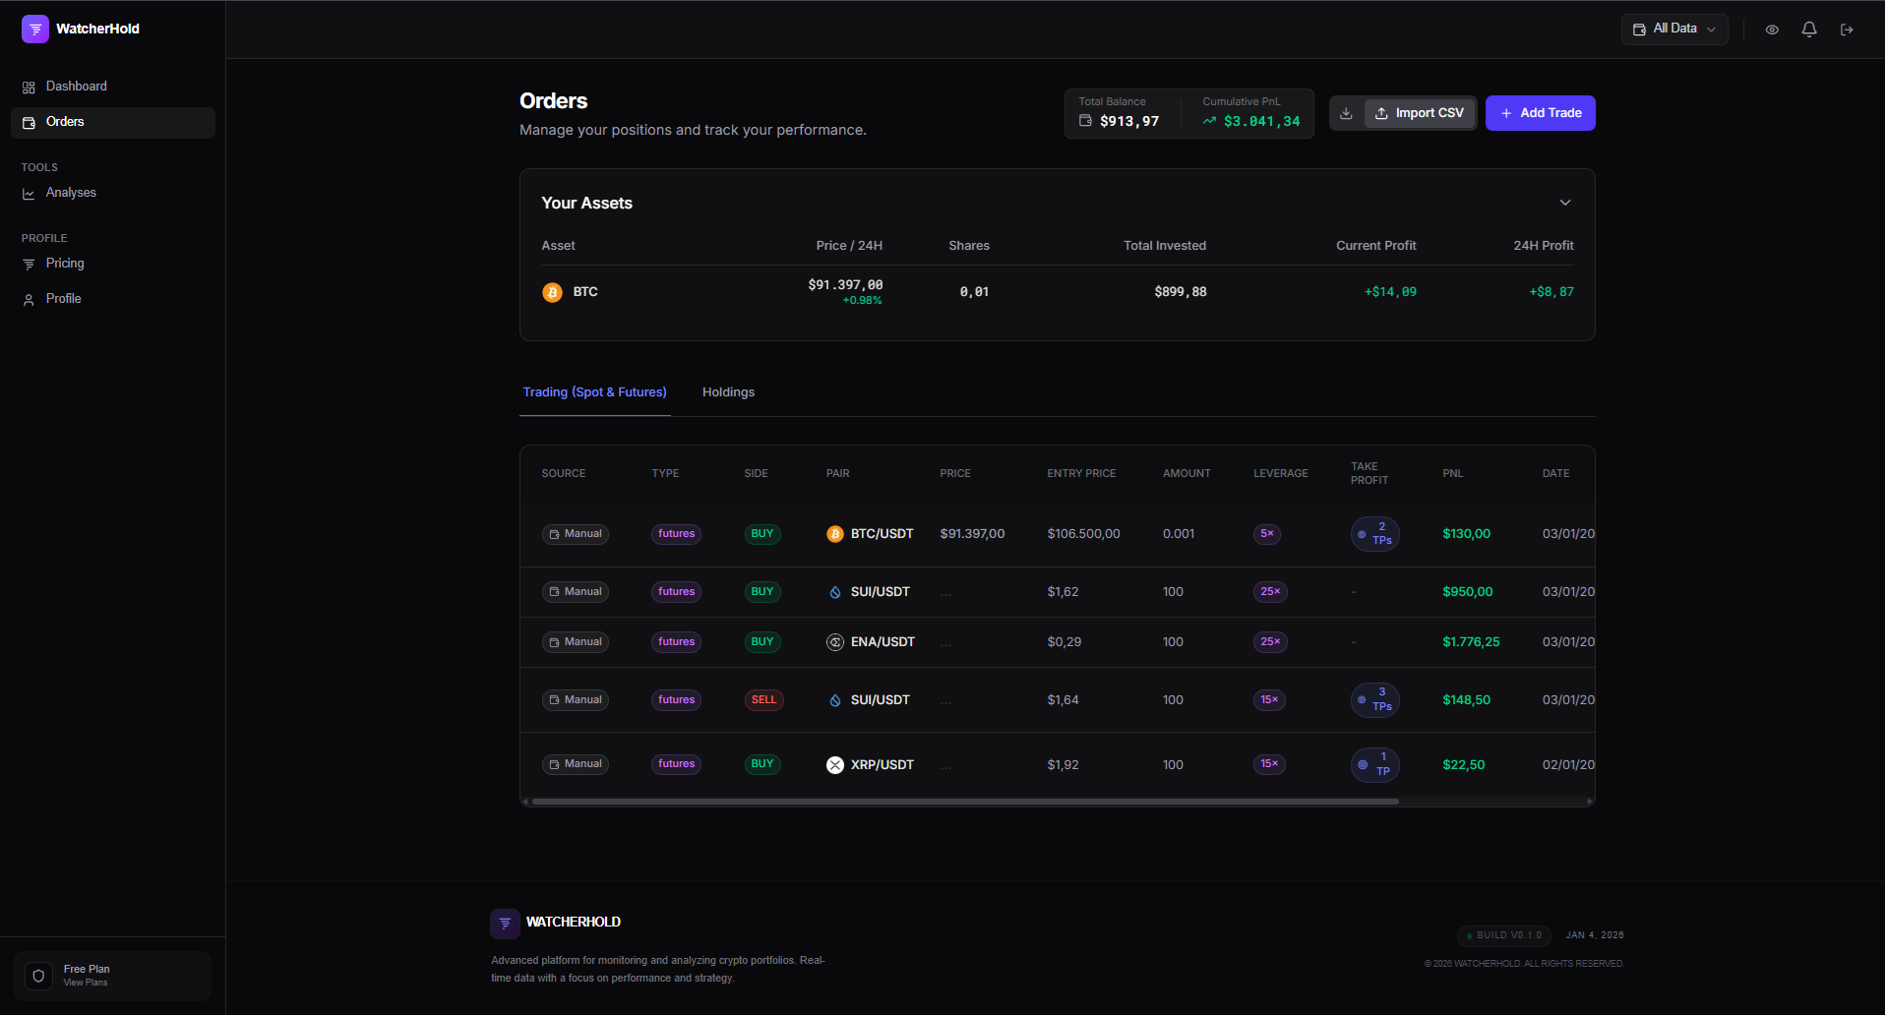The image size is (1885, 1015).
Task: Click the Import CSV button
Action: (1419, 113)
